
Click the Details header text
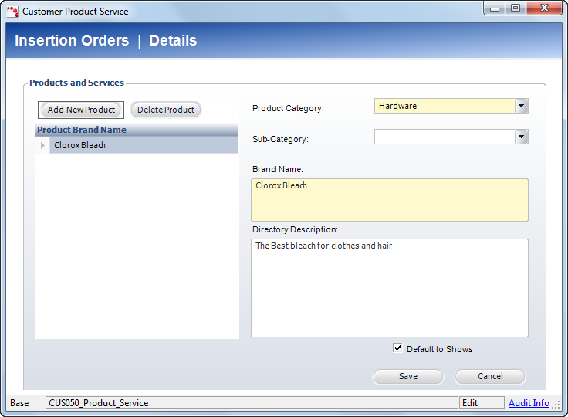click(x=173, y=40)
